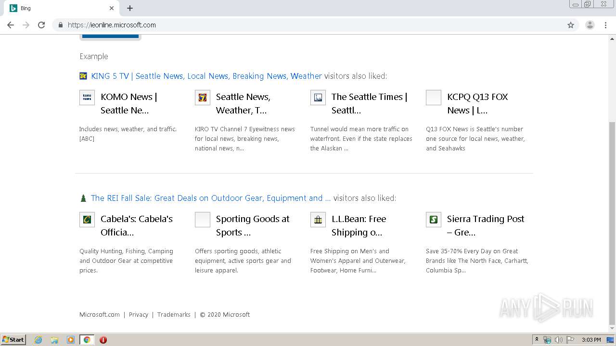Open the Windows Start menu

click(13, 340)
